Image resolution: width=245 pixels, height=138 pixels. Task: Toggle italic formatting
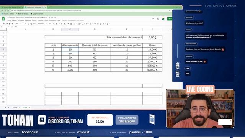(59, 24)
